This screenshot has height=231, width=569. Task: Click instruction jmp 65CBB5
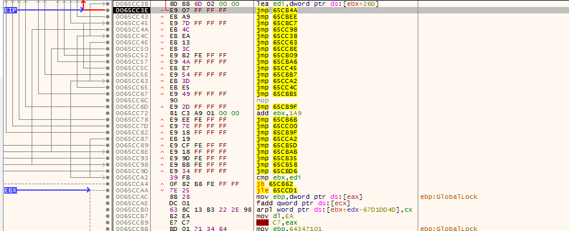(x=277, y=94)
